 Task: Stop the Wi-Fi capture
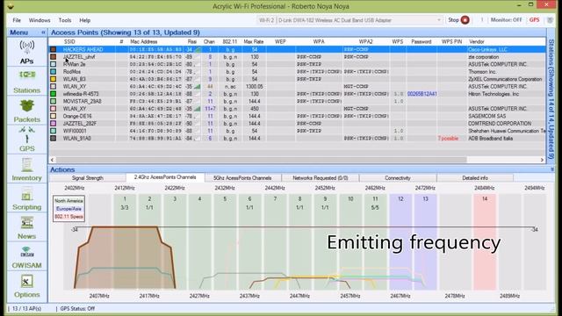click(x=458, y=20)
